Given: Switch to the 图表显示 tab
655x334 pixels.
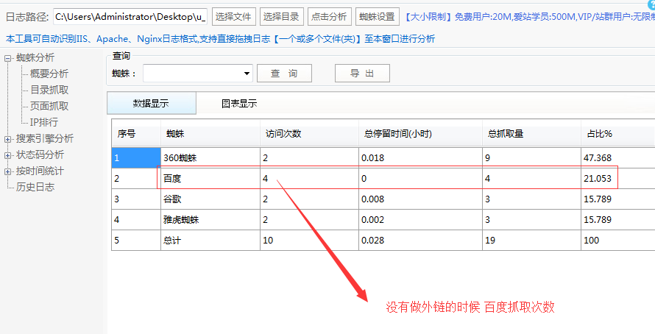Looking at the screenshot, I should pyautogui.click(x=239, y=104).
